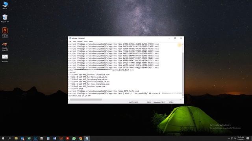Viewport: 252px width, 141px height.
Task: Show hidden system tray icons
Action: [x=229, y=138]
